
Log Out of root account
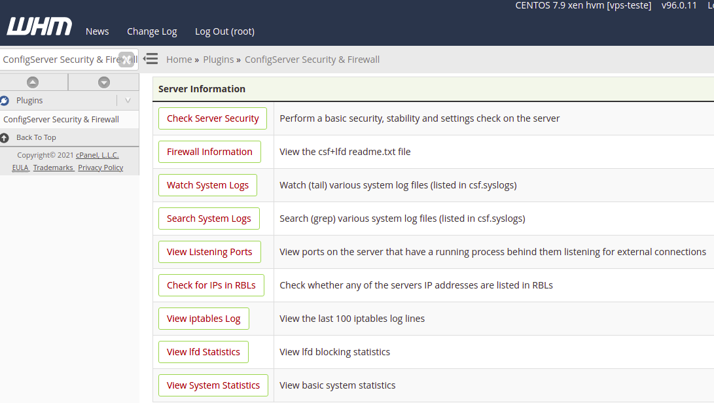click(224, 31)
